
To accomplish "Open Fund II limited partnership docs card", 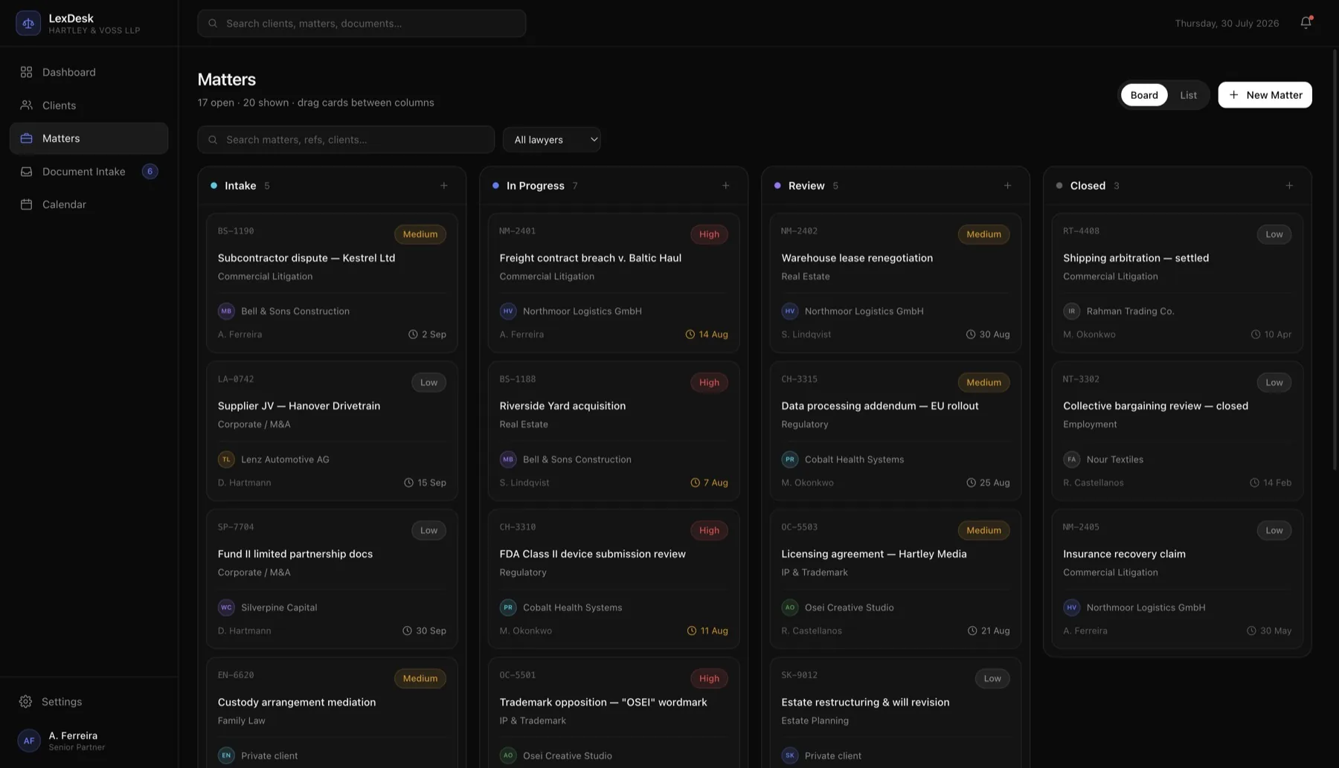I will pyautogui.click(x=332, y=579).
